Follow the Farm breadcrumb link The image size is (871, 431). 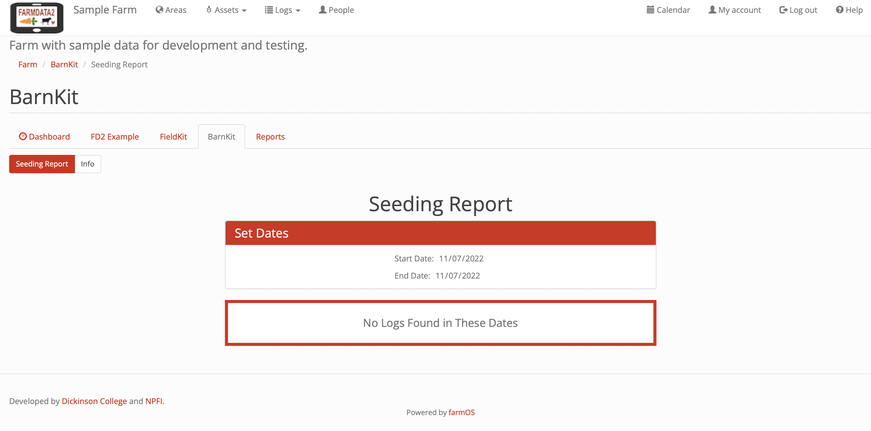[28, 64]
